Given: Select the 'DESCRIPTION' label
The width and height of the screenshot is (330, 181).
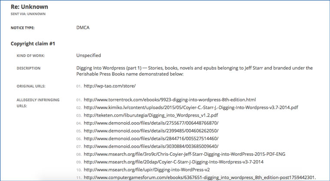Looking at the screenshot, I should (29, 68).
